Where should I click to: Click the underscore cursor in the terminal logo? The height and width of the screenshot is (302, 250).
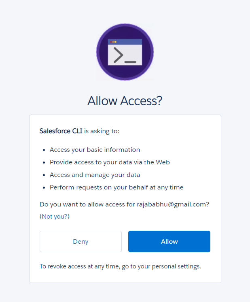click(x=130, y=62)
